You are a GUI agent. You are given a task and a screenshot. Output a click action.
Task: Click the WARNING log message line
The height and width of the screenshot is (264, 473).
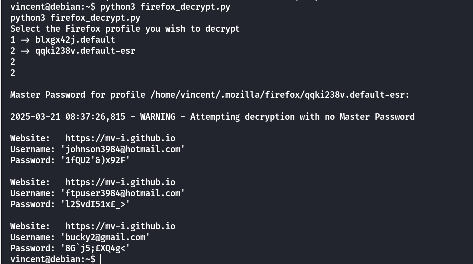click(213, 117)
